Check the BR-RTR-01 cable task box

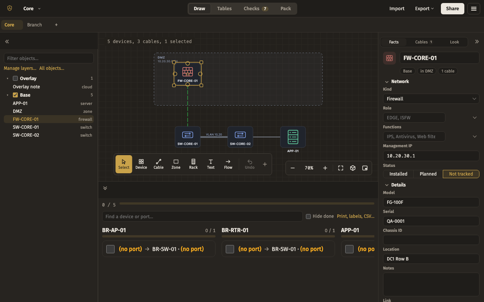pyautogui.click(x=230, y=249)
